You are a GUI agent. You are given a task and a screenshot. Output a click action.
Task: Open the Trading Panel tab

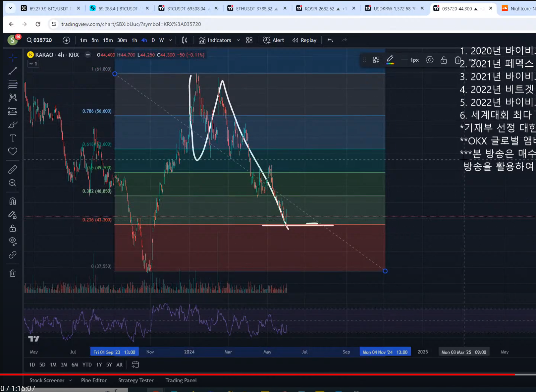pyautogui.click(x=181, y=380)
